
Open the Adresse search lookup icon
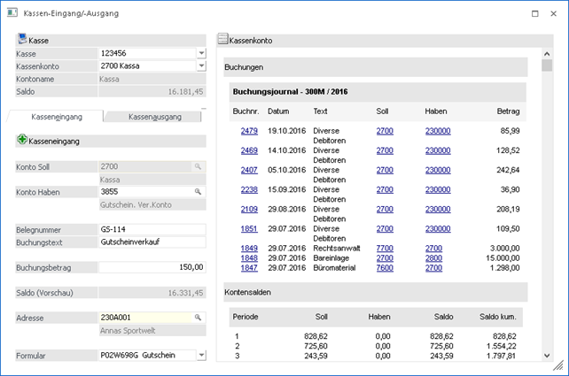coord(199,317)
